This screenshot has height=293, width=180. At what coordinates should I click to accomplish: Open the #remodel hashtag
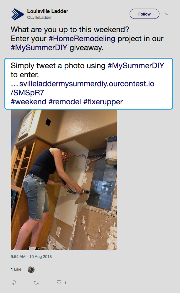(65, 102)
